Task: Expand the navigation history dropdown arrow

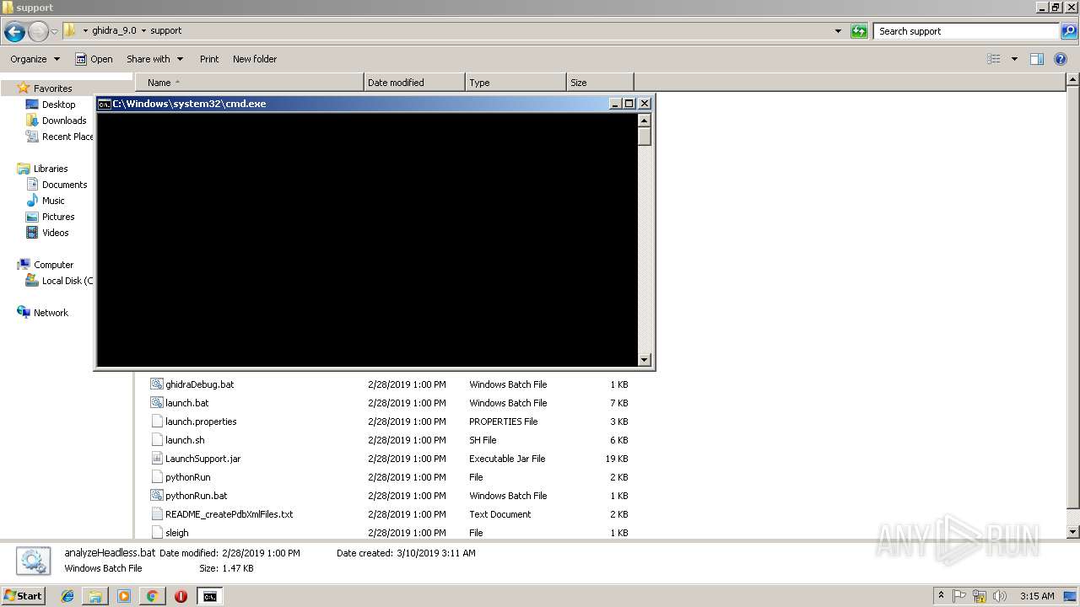Action: [55, 31]
